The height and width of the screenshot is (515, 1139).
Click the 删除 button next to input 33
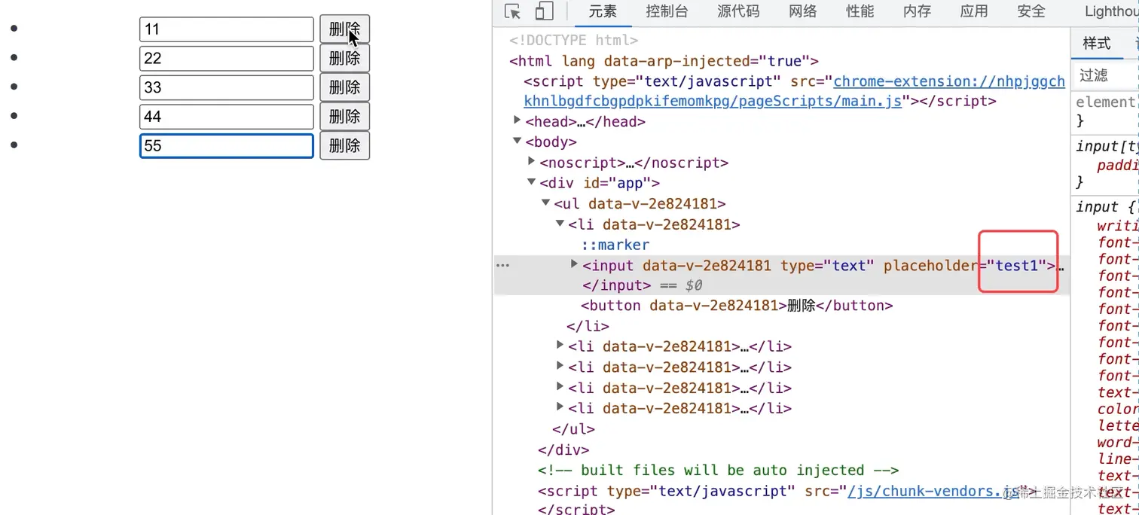pyautogui.click(x=344, y=87)
